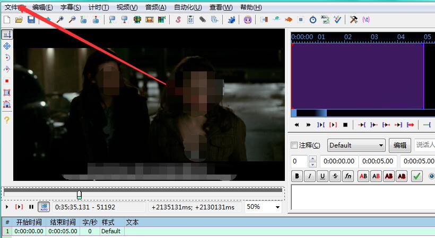Open the 文件 menu
This screenshot has height=238, width=435.
[x=15, y=7]
